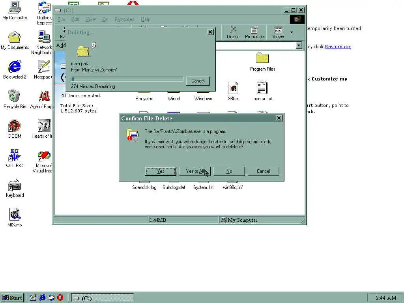Viewport: 404px width, 303px height.
Task: Open the File menu
Action: pos(61,19)
